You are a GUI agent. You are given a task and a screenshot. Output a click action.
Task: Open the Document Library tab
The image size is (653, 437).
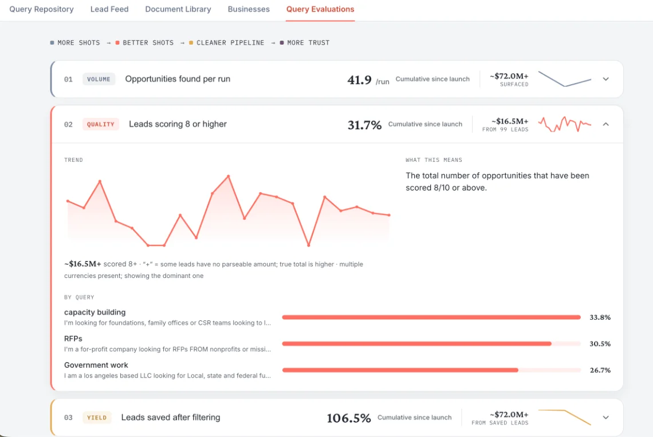(178, 9)
